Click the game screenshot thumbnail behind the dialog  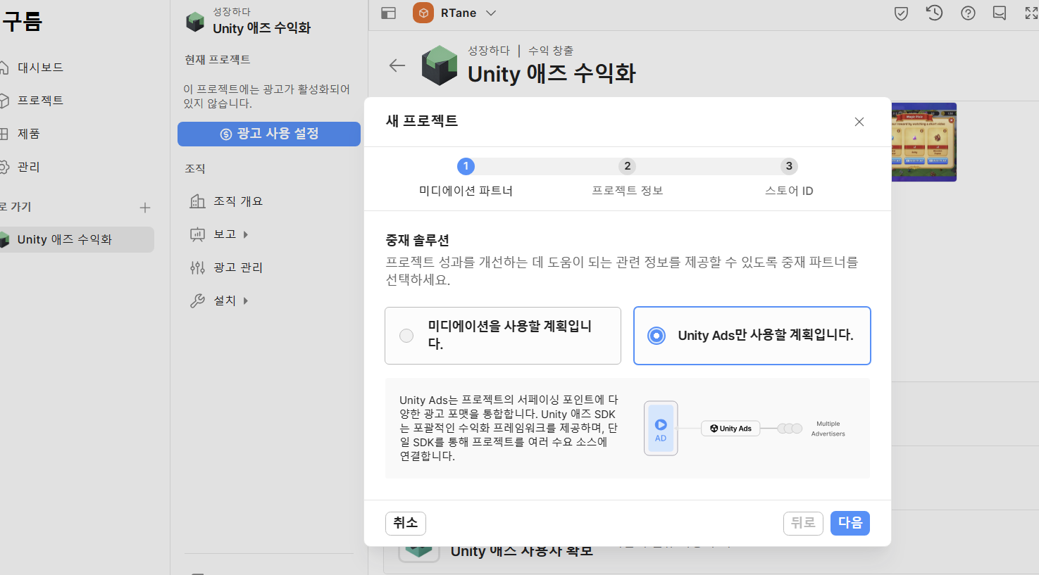(x=923, y=142)
